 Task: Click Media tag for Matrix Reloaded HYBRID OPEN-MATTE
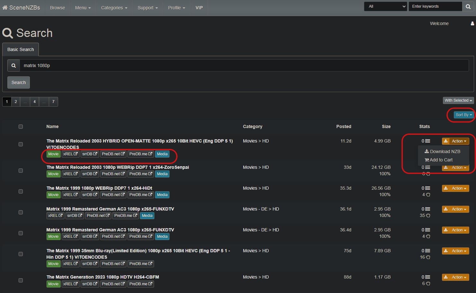162,154
